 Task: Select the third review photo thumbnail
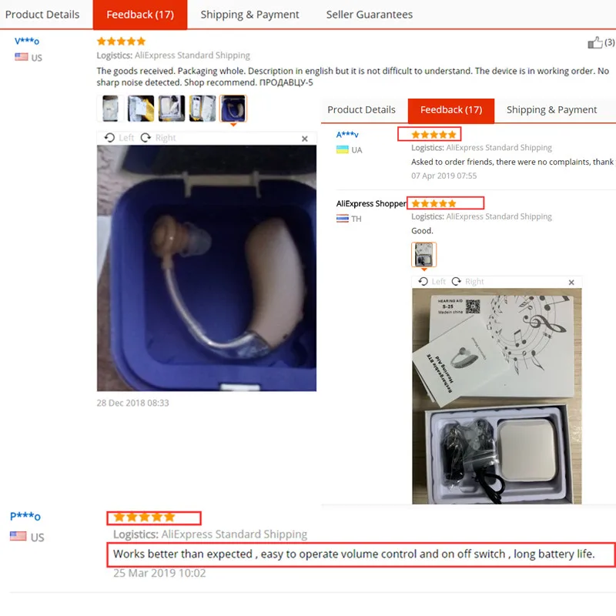[172, 108]
